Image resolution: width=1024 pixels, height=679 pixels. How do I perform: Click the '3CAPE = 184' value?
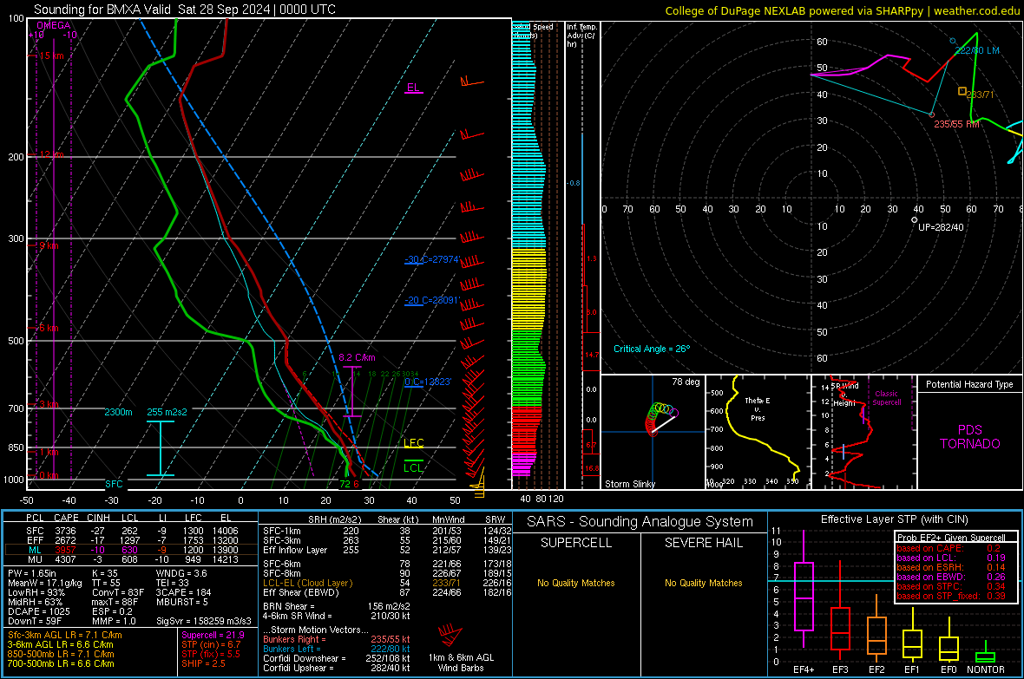183,592
